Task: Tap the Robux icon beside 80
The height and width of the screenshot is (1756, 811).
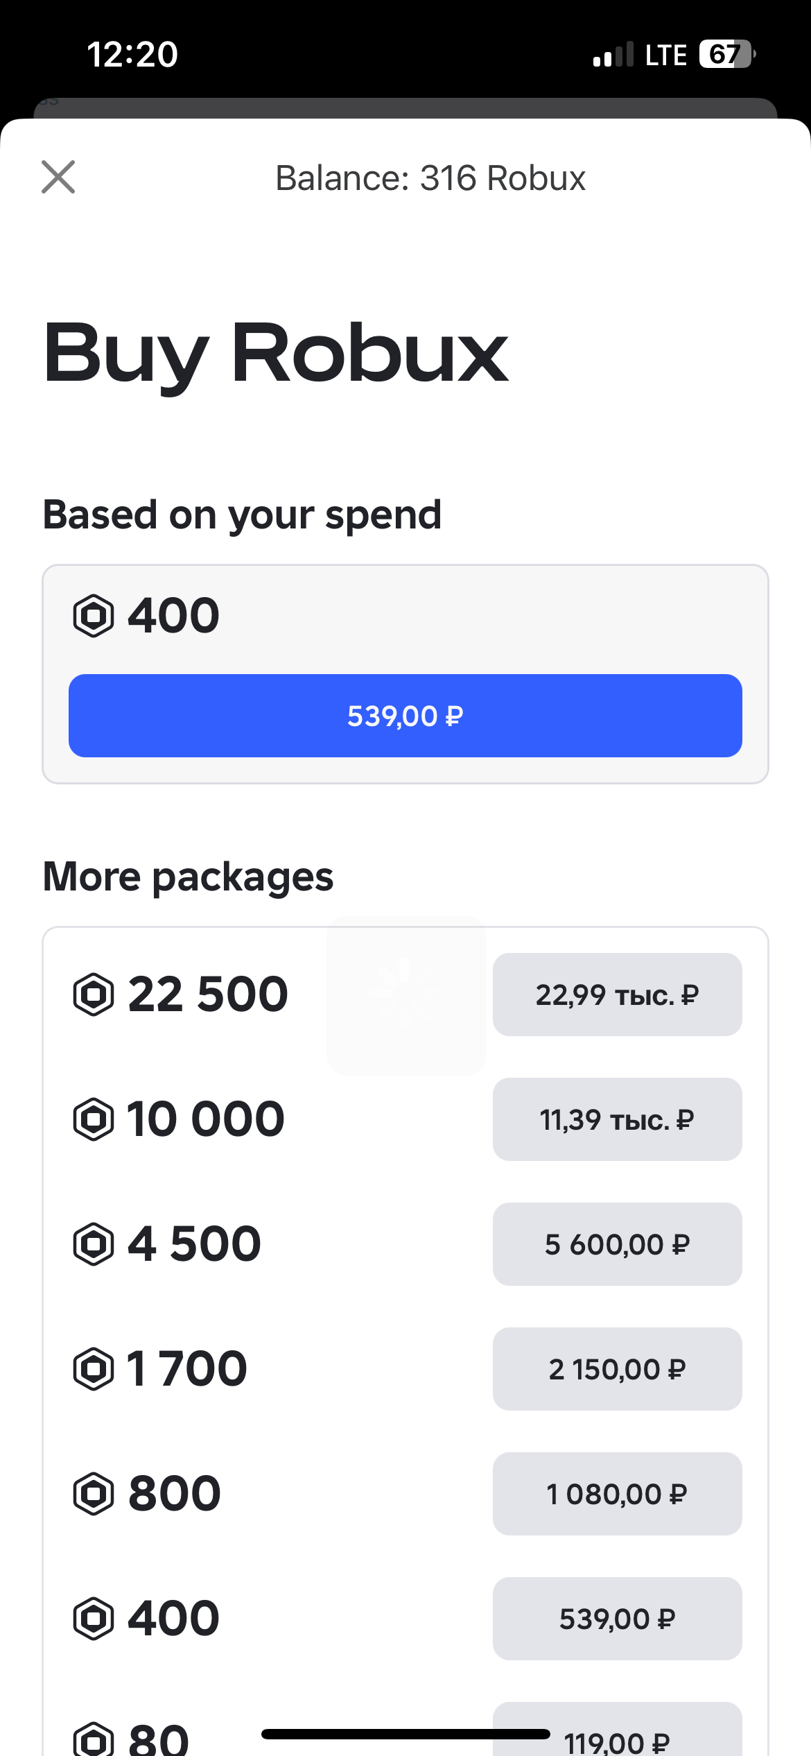Action: click(94, 1739)
